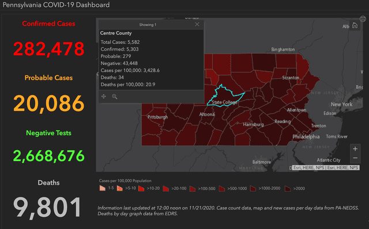Click the Philadelphia label on map

(306, 137)
